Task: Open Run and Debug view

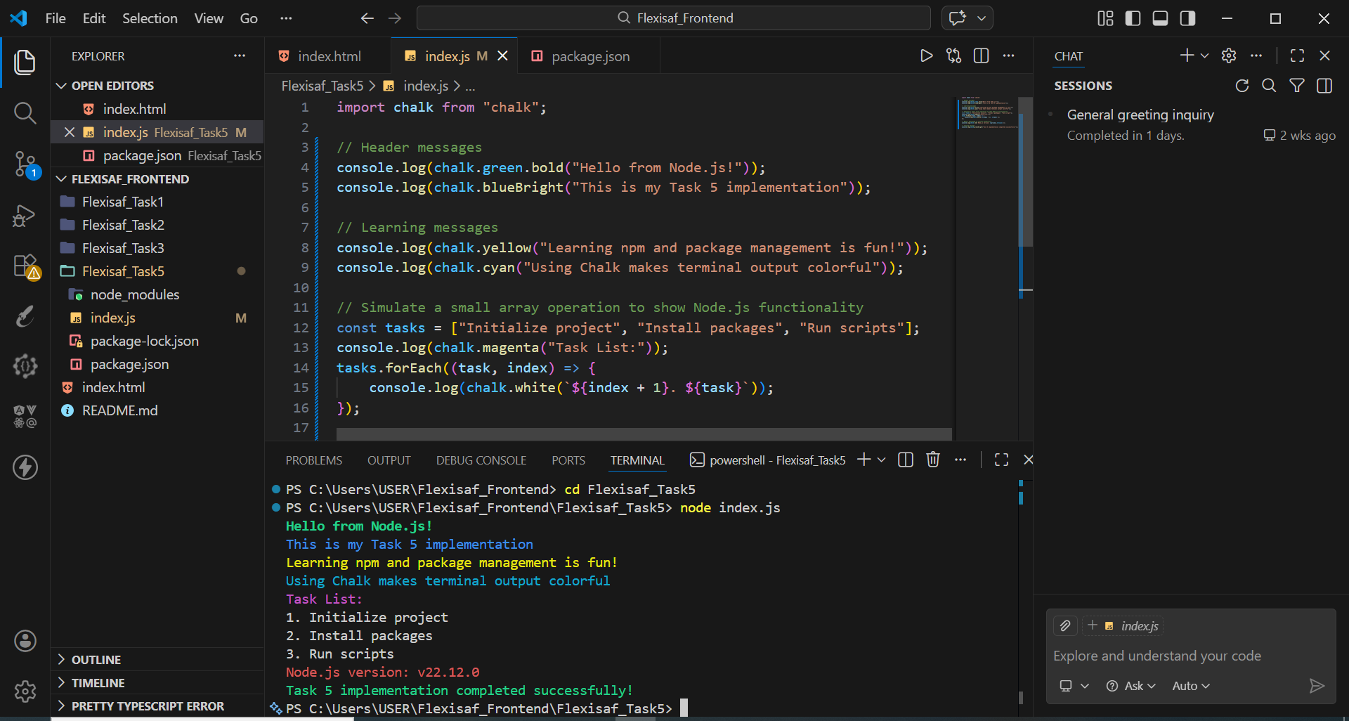Action: click(25, 216)
